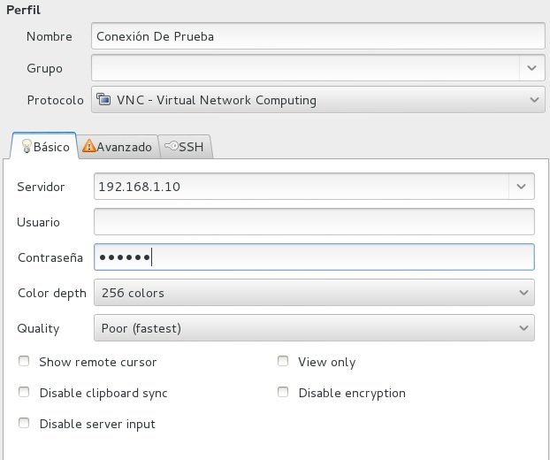
Task: Click into the Contraseña password field
Action: coord(313,257)
